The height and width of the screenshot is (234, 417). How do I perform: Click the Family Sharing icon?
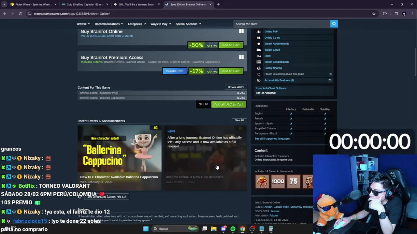pyautogui.click(x=259, y=68)
